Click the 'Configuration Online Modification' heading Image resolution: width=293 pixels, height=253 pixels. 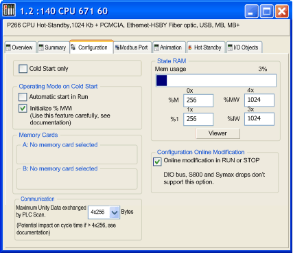click(200, 152)
